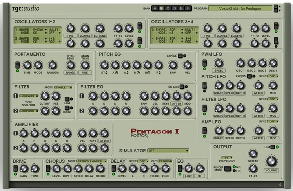
Task: Click the program name display
Action: click(x=240, y=8)
